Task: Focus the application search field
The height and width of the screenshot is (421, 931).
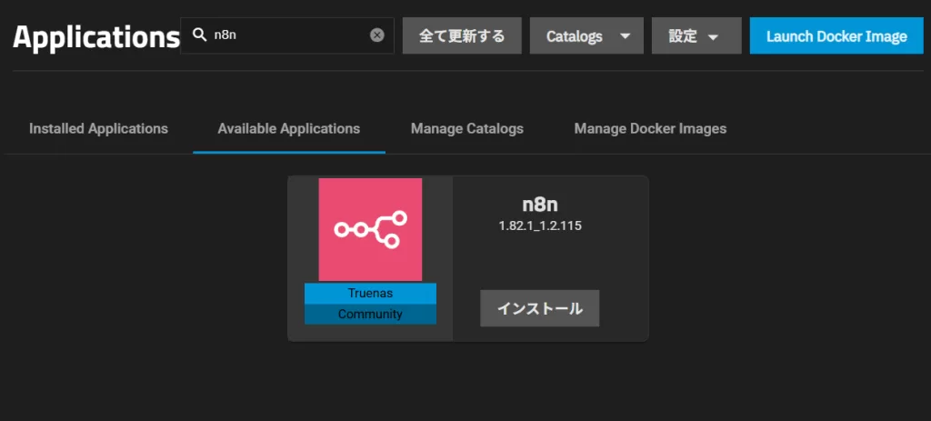Action: point(287,35)
